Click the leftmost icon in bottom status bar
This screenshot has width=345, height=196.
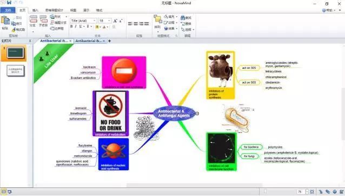4,192
